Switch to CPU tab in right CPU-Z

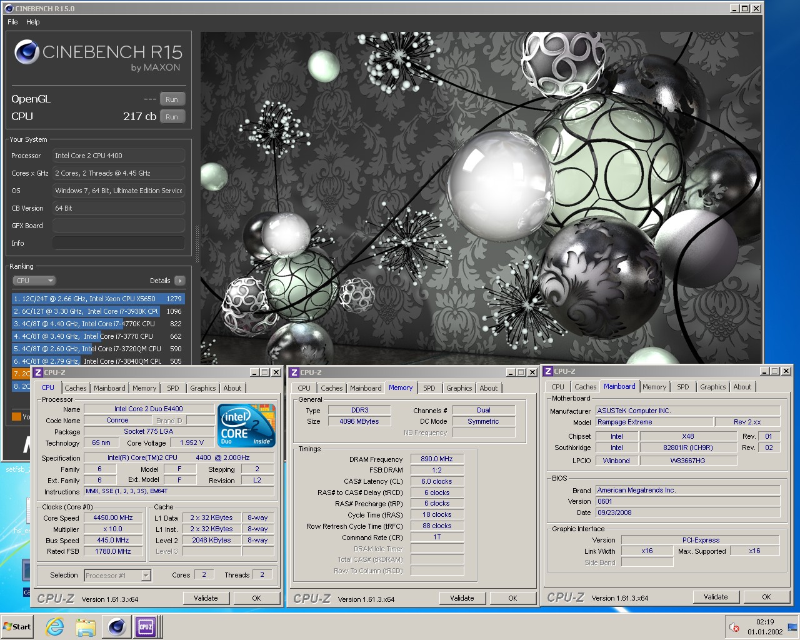tap(558, 387)
